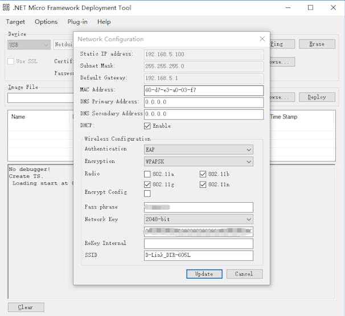The height and width of the screenshot is (316, 345).
Task: Click the Subnet Mask field
Action: tap(204, 67)
